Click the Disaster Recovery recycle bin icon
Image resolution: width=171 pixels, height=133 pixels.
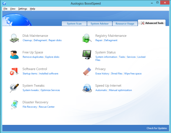coord(14,105)
